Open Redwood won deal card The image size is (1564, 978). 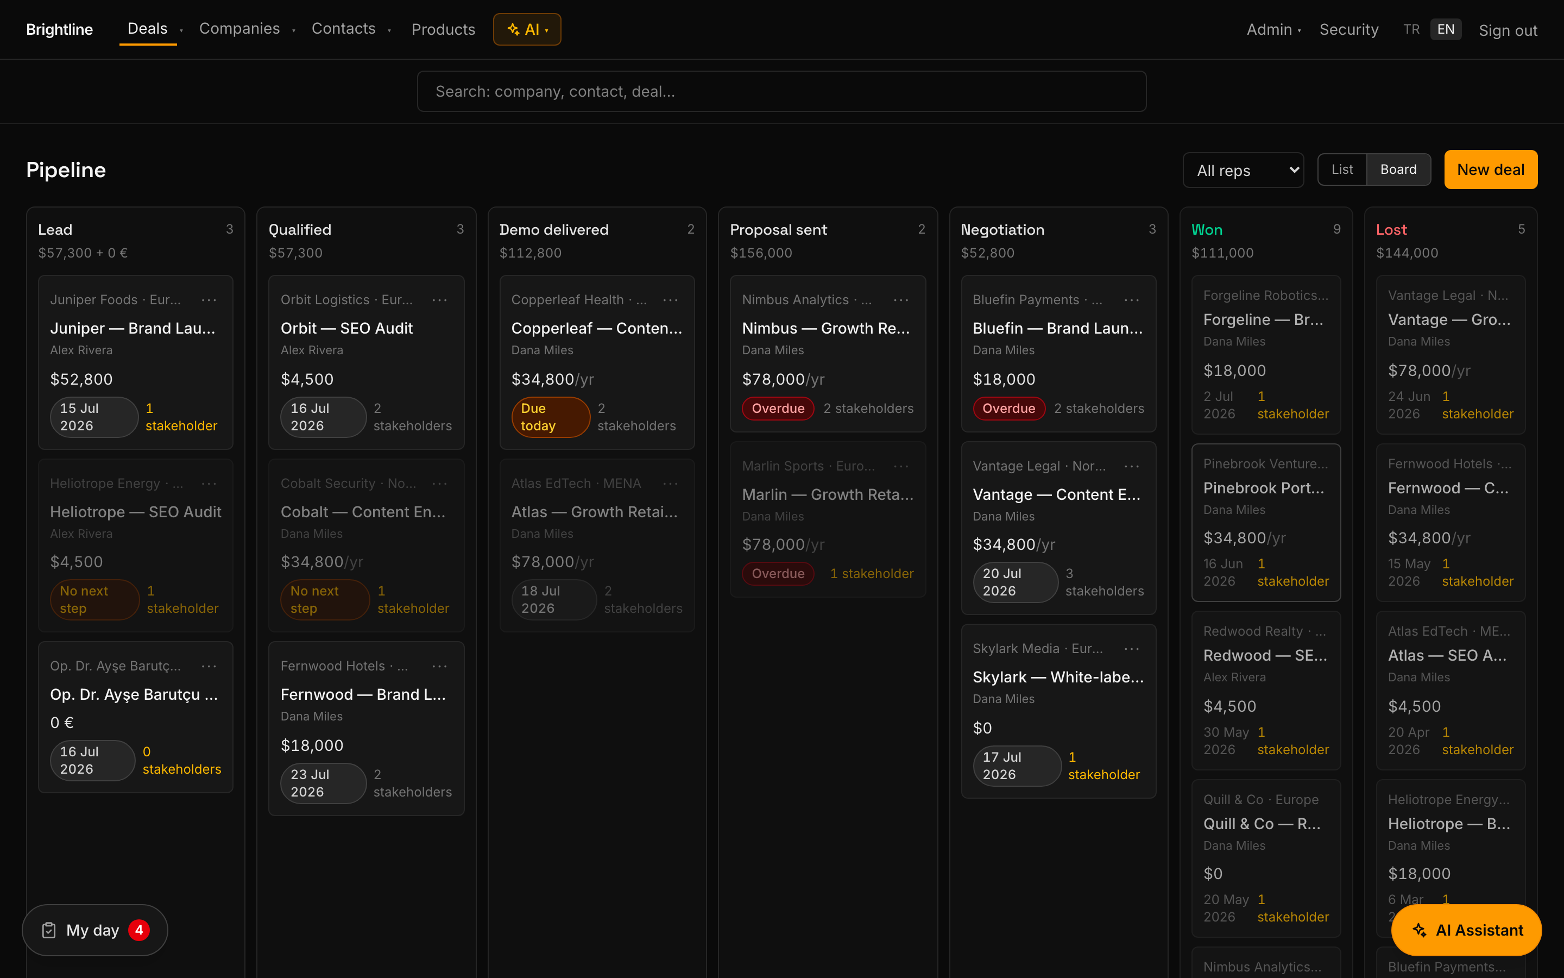(x=1265, y=690)
